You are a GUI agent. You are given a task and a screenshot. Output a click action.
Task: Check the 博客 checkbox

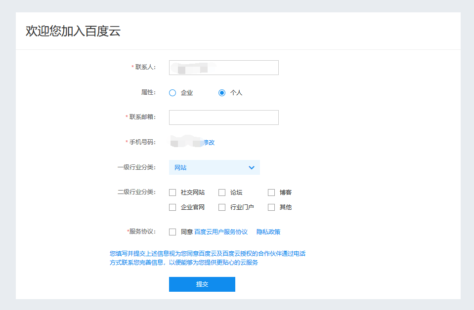[271, 193]
